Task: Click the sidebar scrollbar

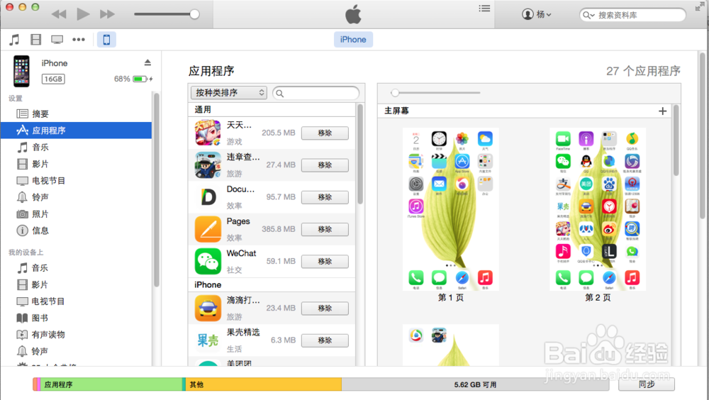Action: pos(157,190)
